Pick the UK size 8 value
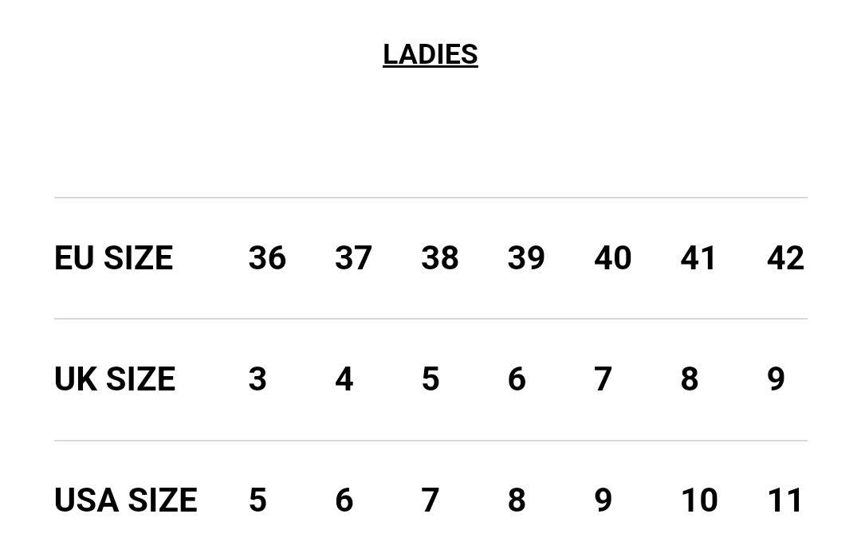This screenshot has width=861, height=557. click(690, 379)
